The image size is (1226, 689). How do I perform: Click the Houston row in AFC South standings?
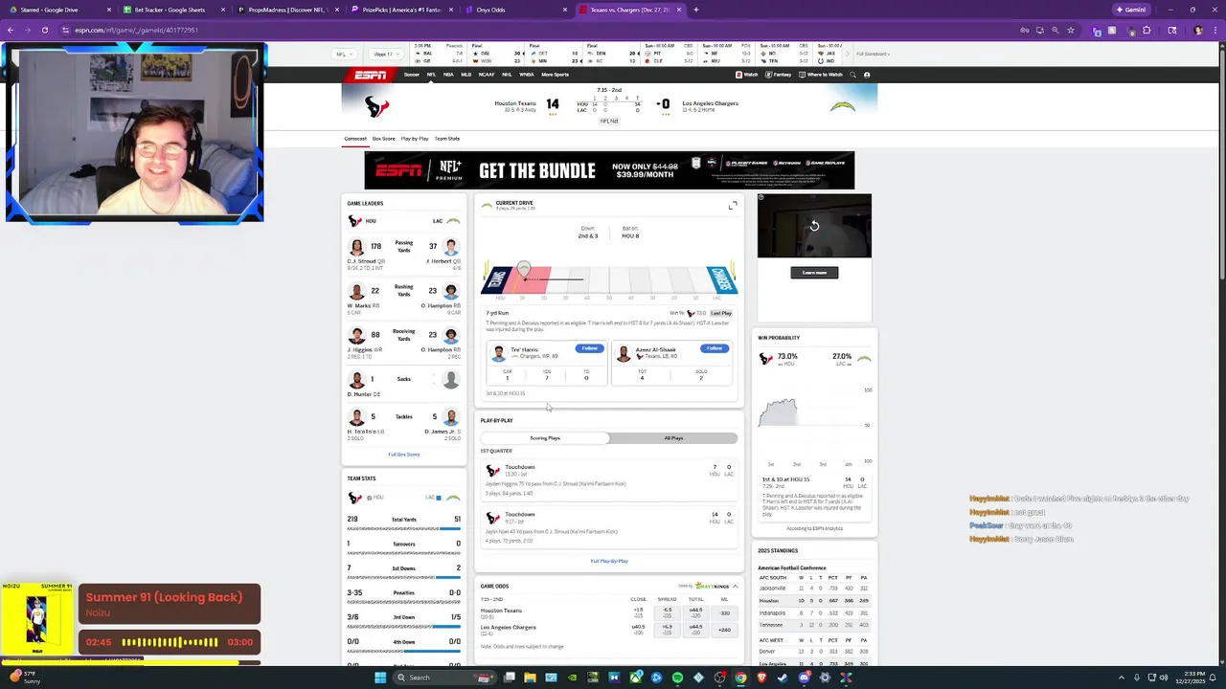tap(814, 601)
